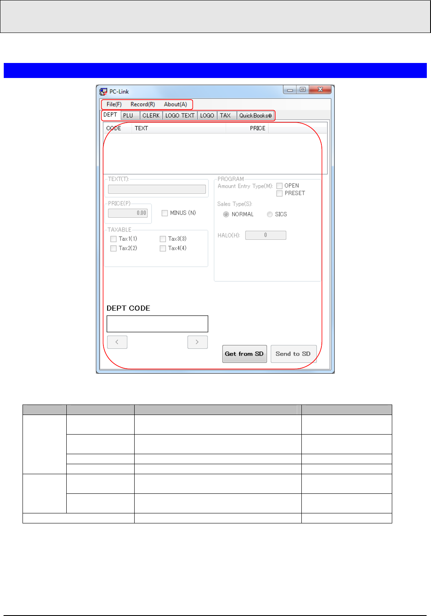Switch to the PLU tab
This screenshot has height=616, width=431.
[129, 116]
